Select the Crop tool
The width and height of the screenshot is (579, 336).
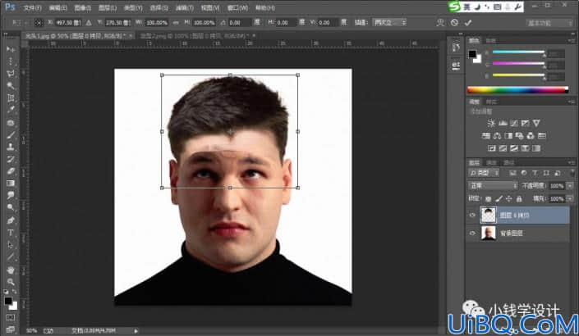pyautogui.click(x=11, y=98)
